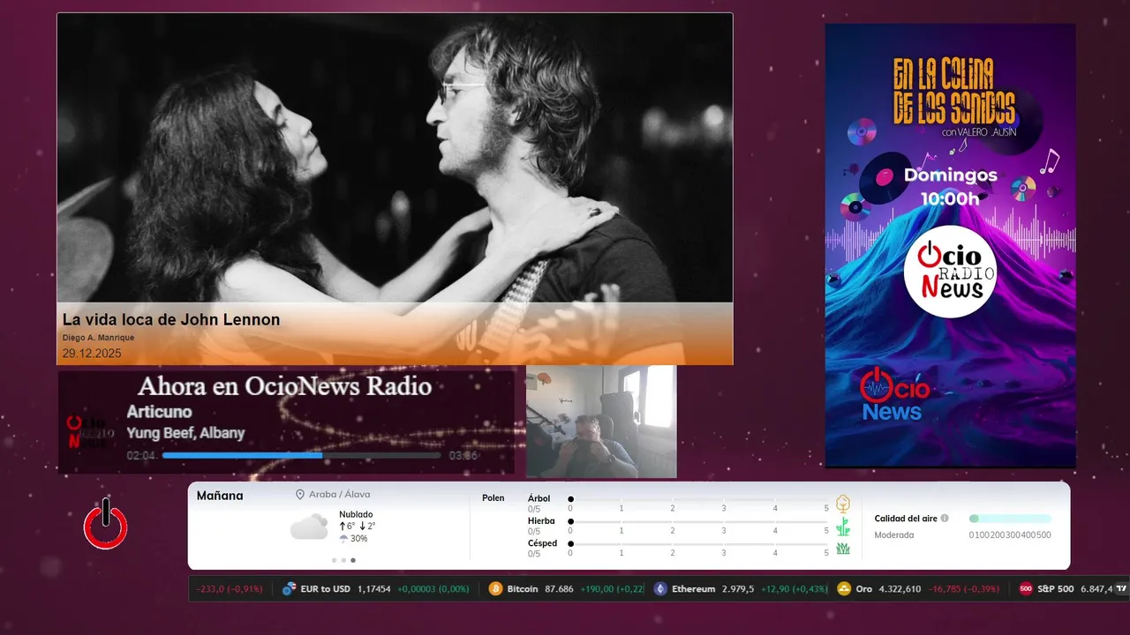Click the Ahora en OcioNews Radio heading
This screenshot has height=635, width=1130.
click(284, 386)
